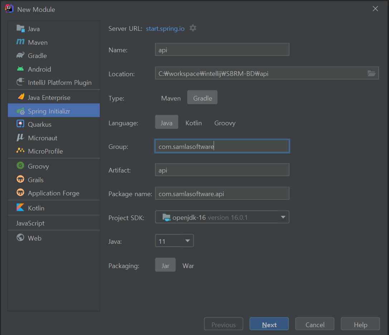Select Grails label
The width and height of the screenshot is (389, 335).
tap(36, 180)
